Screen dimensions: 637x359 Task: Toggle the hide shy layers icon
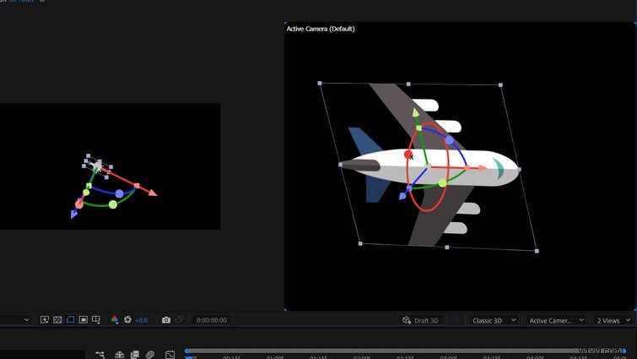(x=120, y=355)
